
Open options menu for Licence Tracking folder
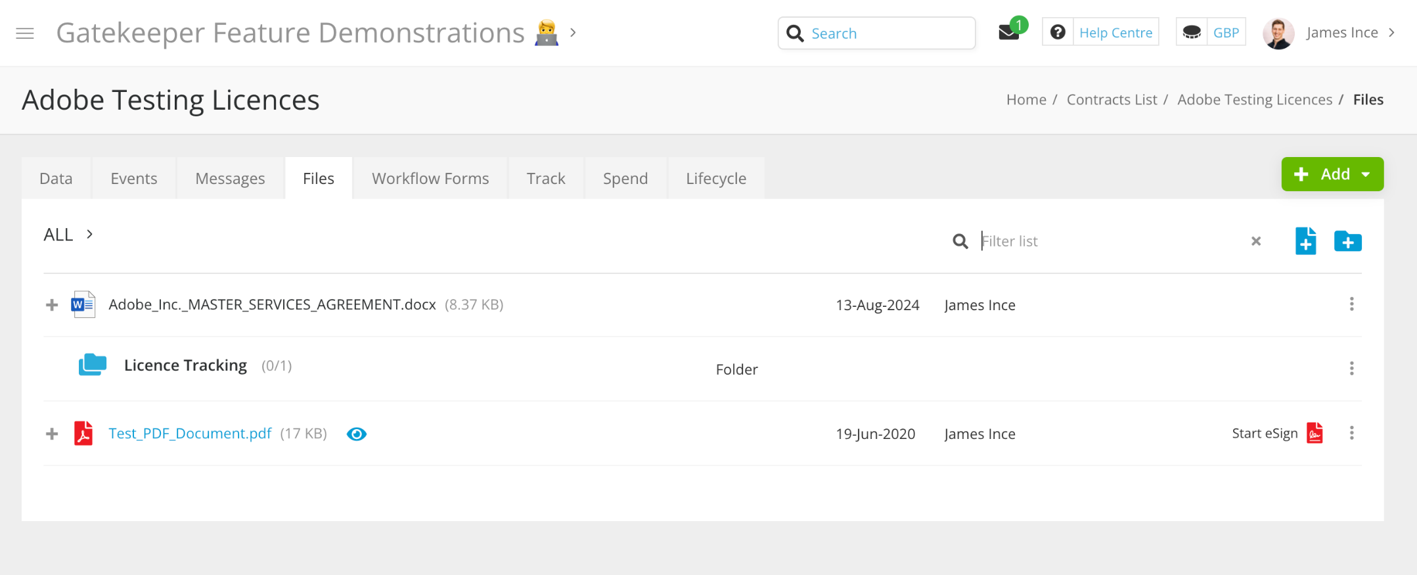pos(1351,368)
